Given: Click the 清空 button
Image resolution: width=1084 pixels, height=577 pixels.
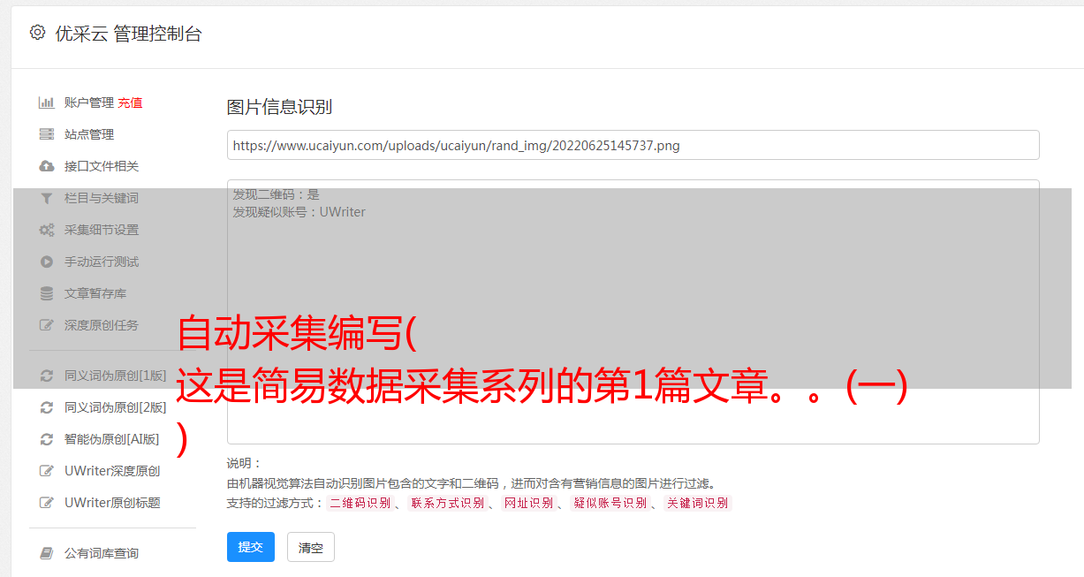Looking at the screenshot, I should [x=311, y=547].
